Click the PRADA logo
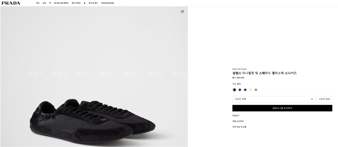The height and width of the screenshot is (147, 338). tap(11, 3)
